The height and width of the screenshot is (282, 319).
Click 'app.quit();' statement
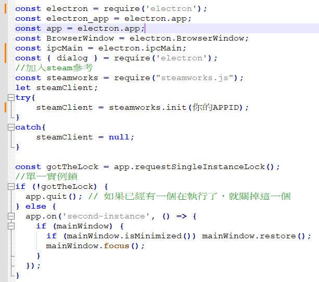tap(54, 197)
